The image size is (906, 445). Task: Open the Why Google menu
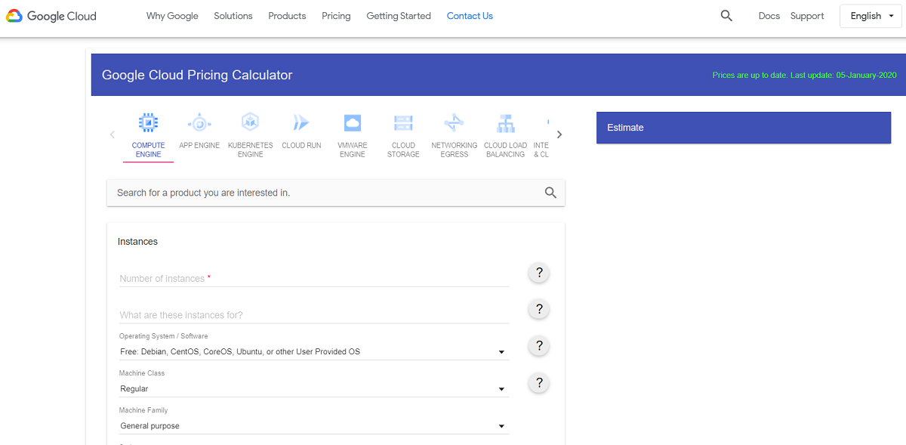coord(172,16)
